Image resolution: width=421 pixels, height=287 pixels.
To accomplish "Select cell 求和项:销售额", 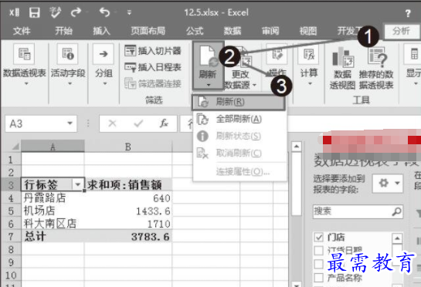I will 128,184.
